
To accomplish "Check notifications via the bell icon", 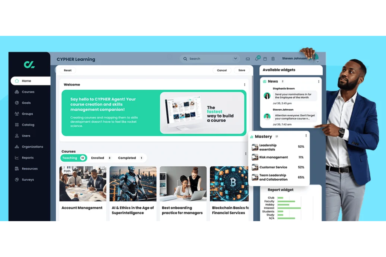I will (257, 59).
